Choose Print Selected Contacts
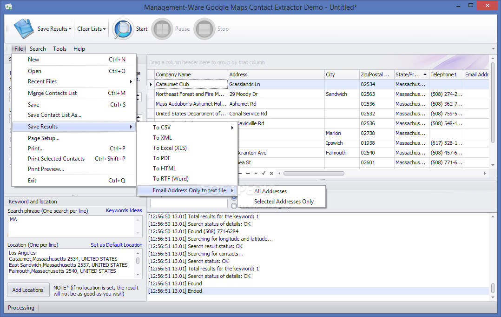 point(74,159)
